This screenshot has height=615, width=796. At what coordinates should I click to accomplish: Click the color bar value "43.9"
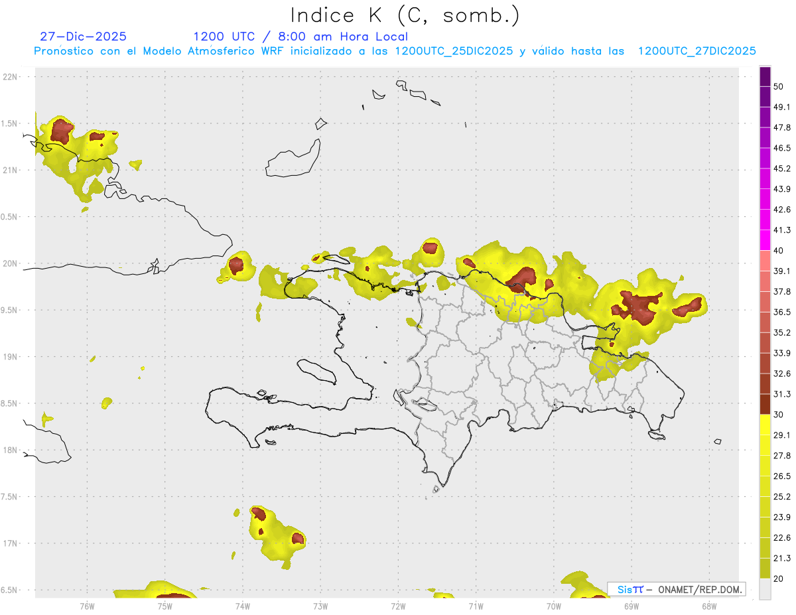[x=782, y=189]
